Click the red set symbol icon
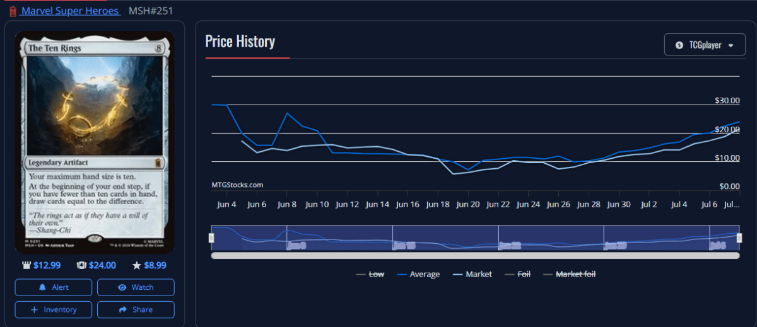Viewport: 757px width, 327px height. (13, 11)
